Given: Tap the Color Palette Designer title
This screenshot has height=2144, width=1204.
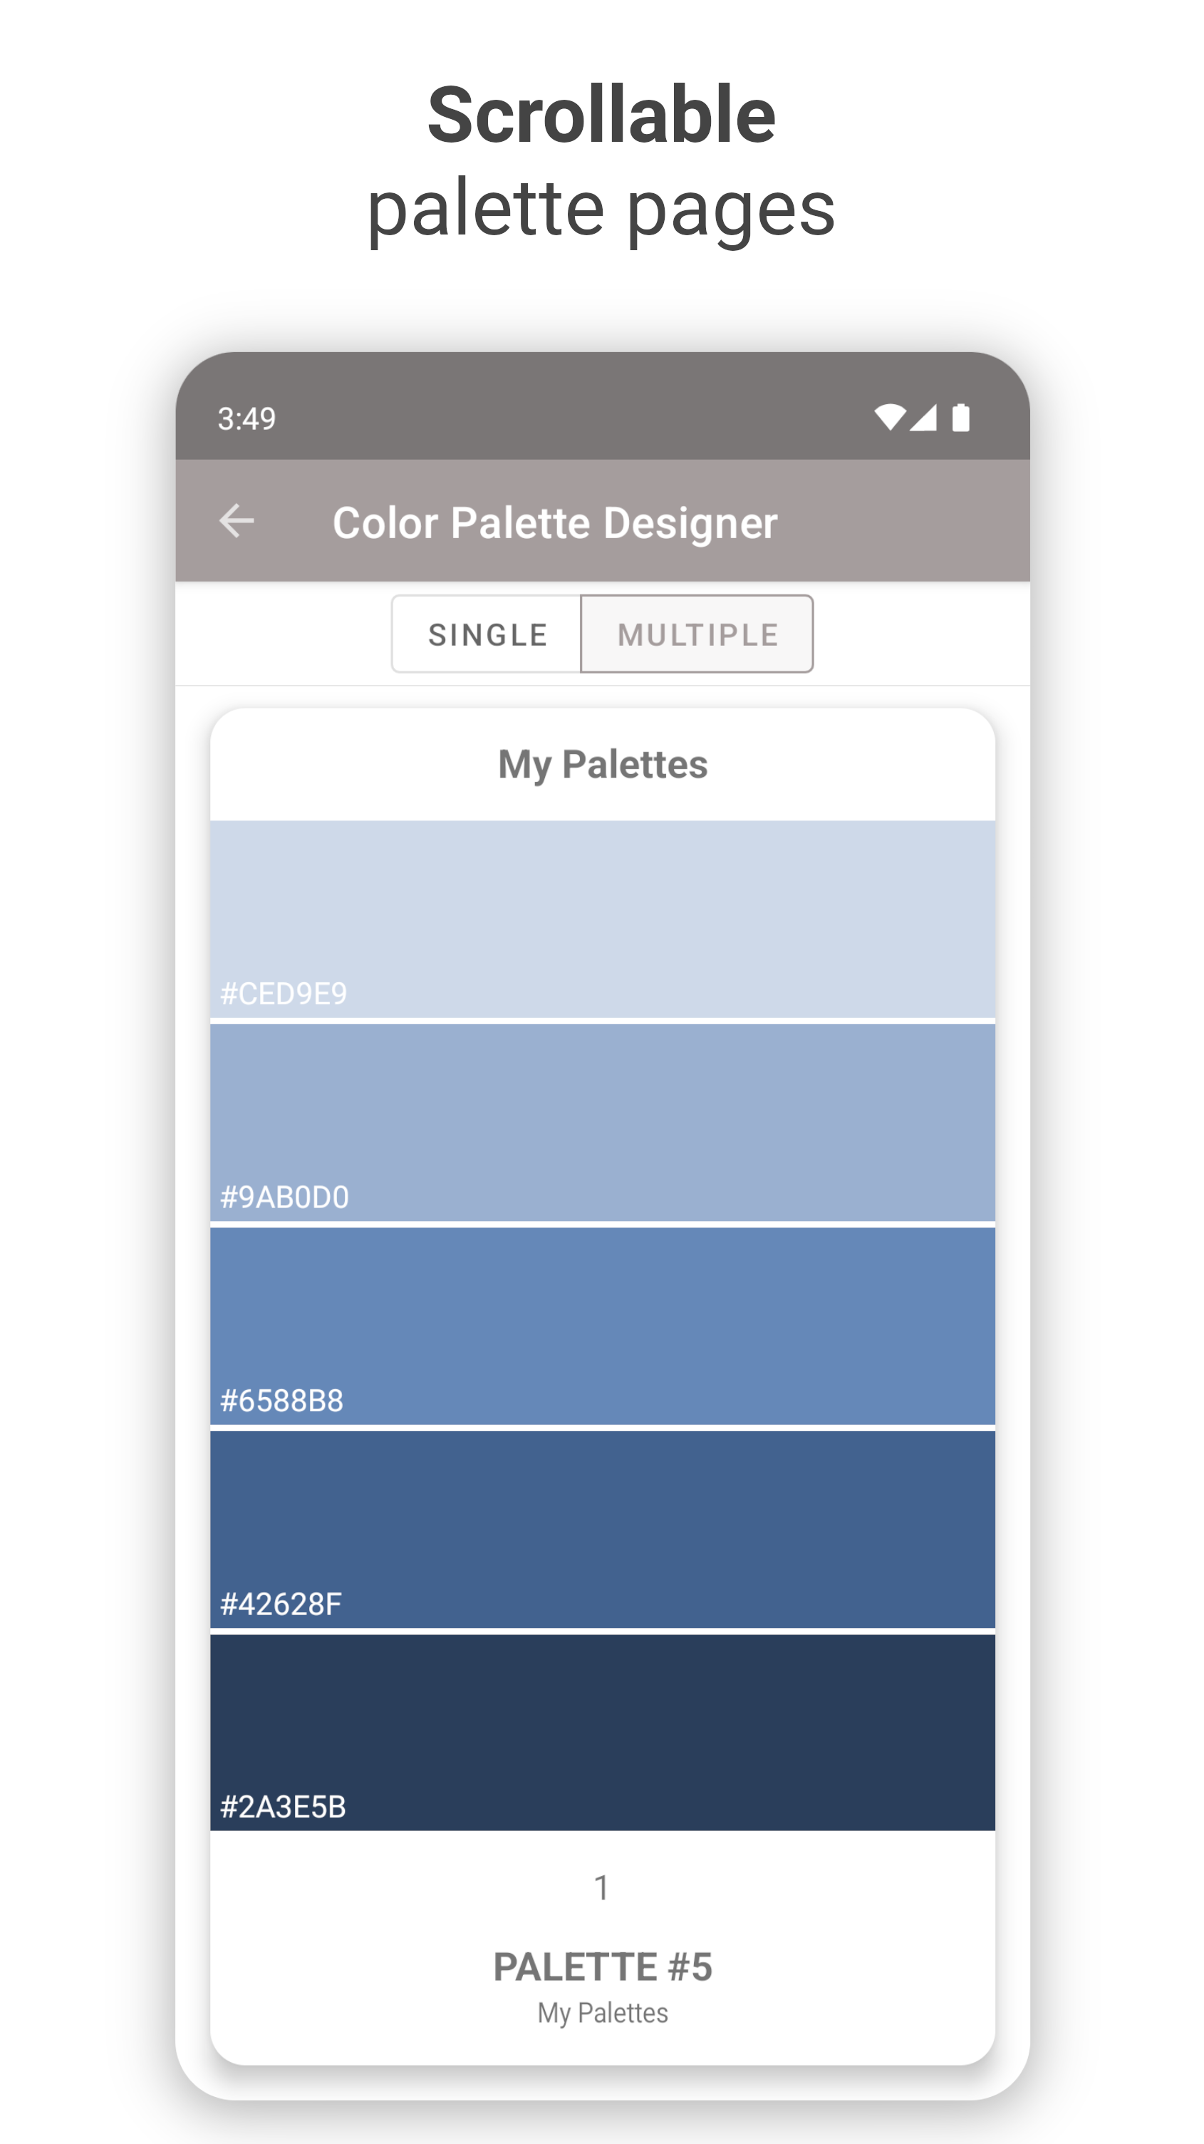Looking at the screenshot, I should point(555,523).
